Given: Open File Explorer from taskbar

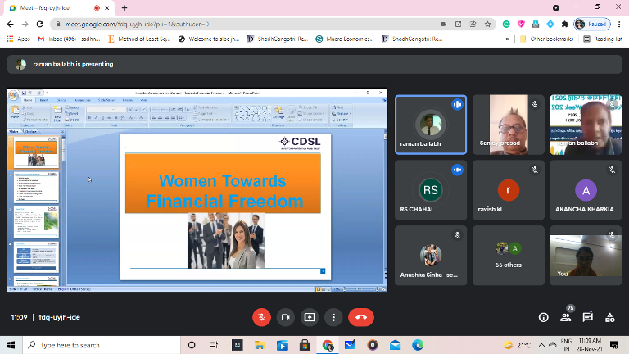Looking at the screenshot, I should [x=259, y=345].
